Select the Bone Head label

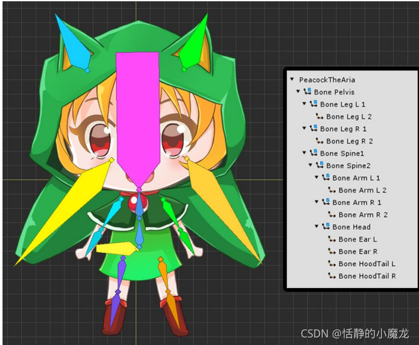351,227
